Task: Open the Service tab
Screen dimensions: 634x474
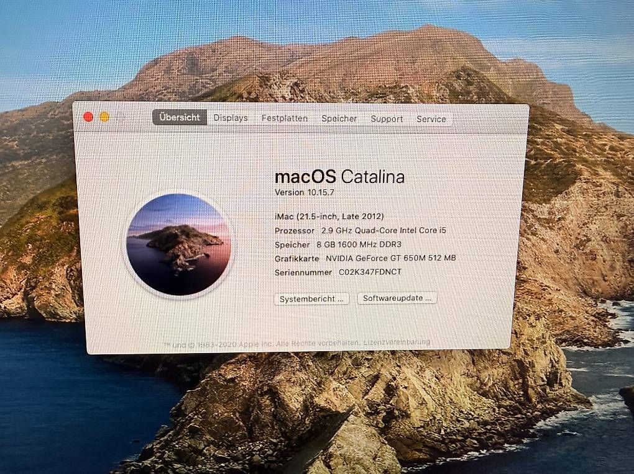Action: pos(431,119)
